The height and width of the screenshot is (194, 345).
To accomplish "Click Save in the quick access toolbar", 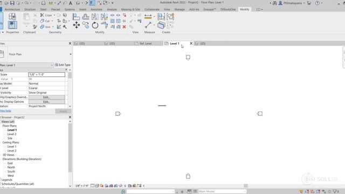I will [12, 3].
